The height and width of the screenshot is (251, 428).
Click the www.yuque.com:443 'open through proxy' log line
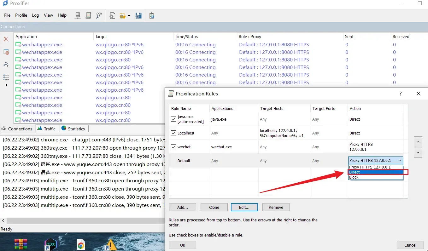click(84, 164)
